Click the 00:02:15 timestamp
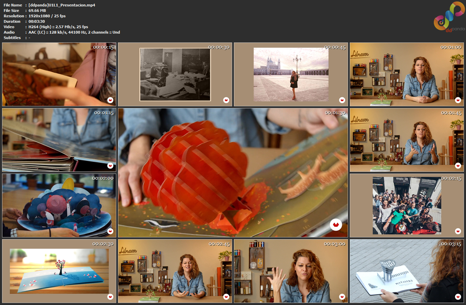 (x=451, y=178)
